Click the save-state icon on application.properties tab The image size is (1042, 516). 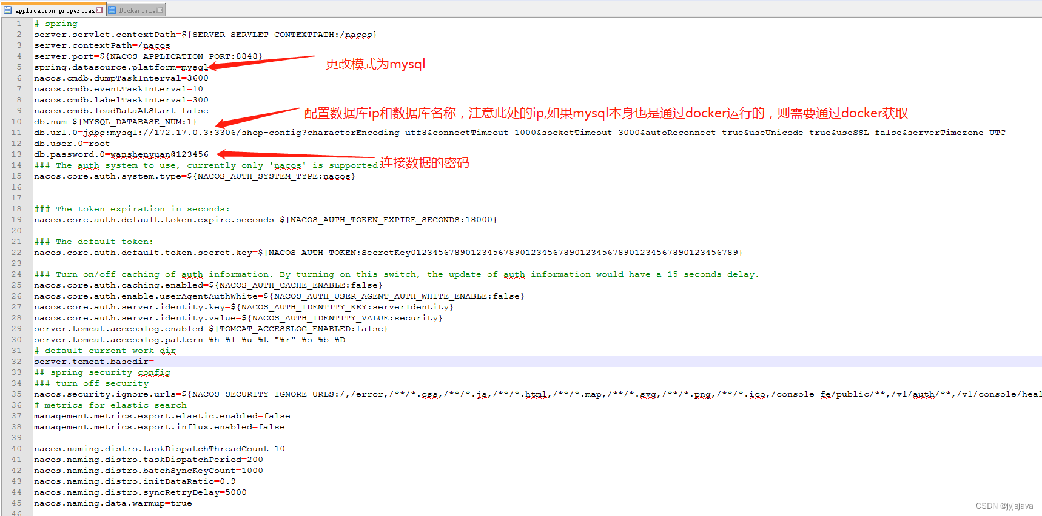pyautogui.click(x=8, y=10)
